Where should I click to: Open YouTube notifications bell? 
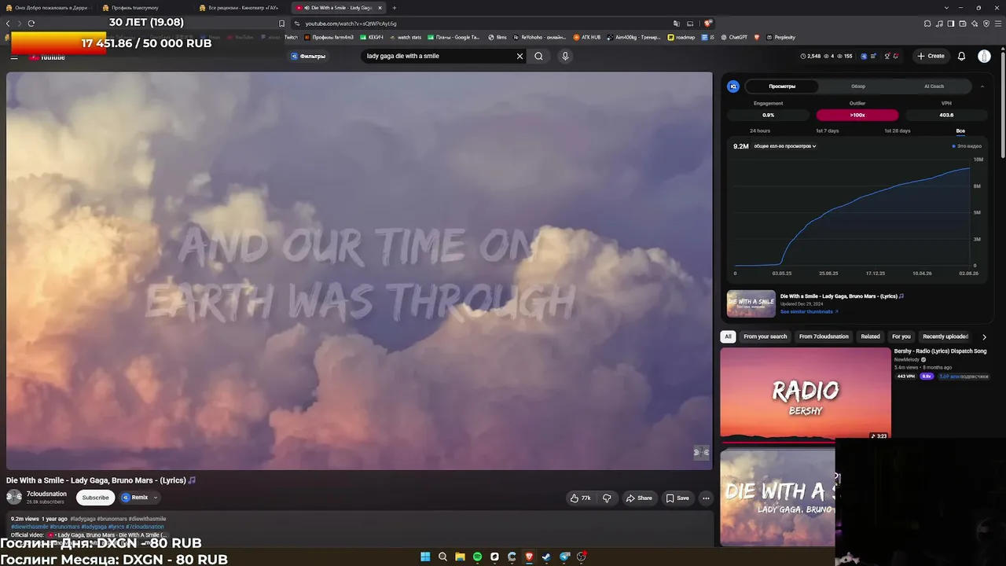[961, 56]
